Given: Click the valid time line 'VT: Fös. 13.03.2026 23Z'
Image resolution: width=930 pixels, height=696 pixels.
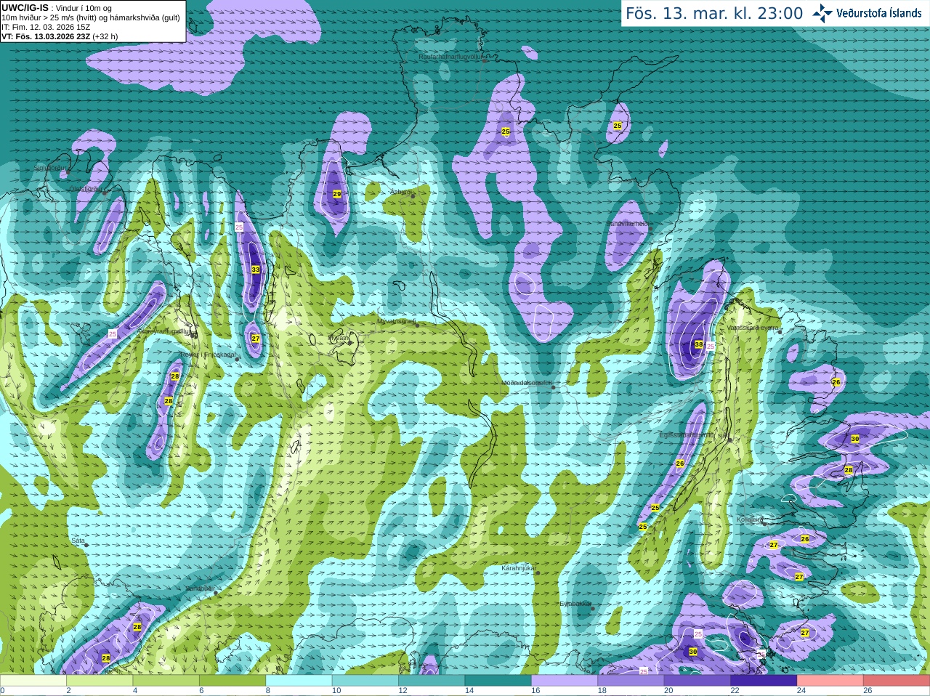Looking at the screenshot, I should click(x=46, y=36).
